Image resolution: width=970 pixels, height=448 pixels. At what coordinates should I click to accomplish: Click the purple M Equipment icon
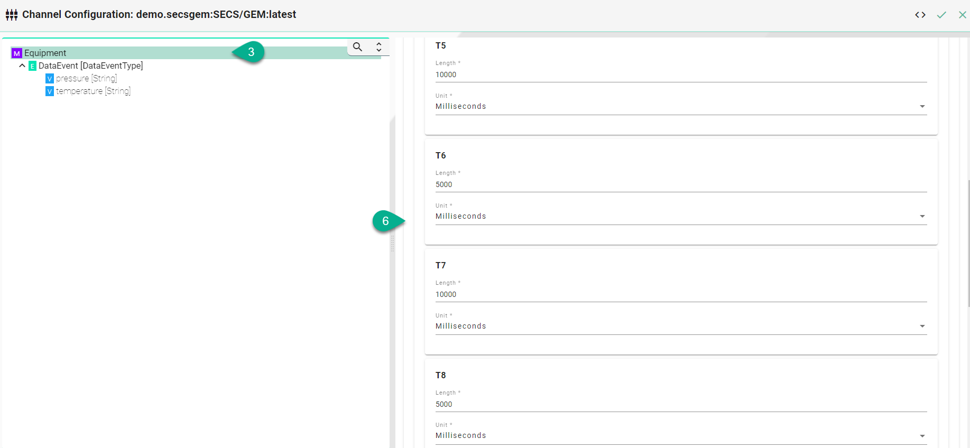(17, 53)
